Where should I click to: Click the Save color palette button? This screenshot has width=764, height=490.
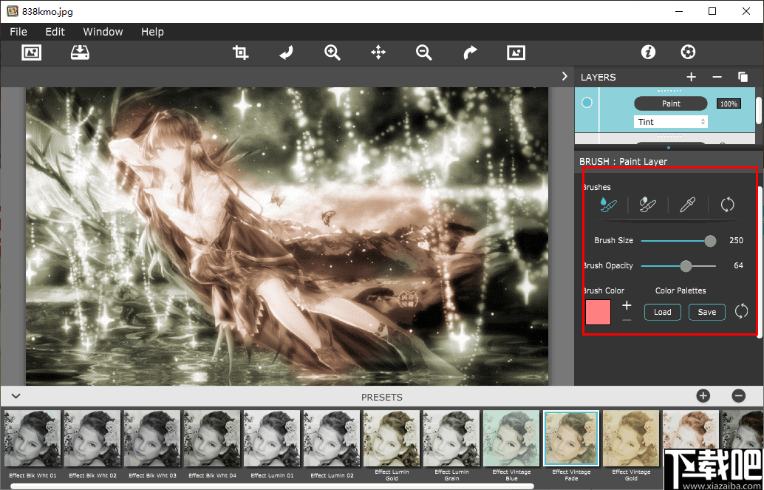click(706, 312)
